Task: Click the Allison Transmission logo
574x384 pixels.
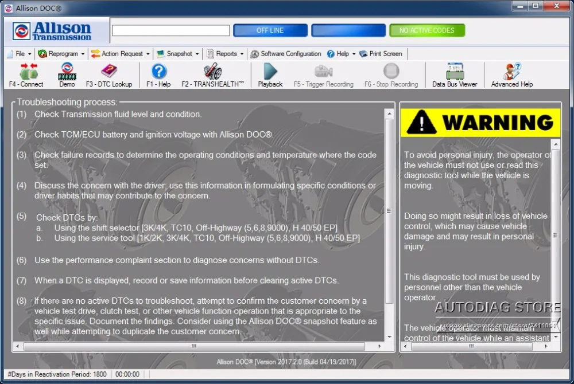Action: point(52,31)
